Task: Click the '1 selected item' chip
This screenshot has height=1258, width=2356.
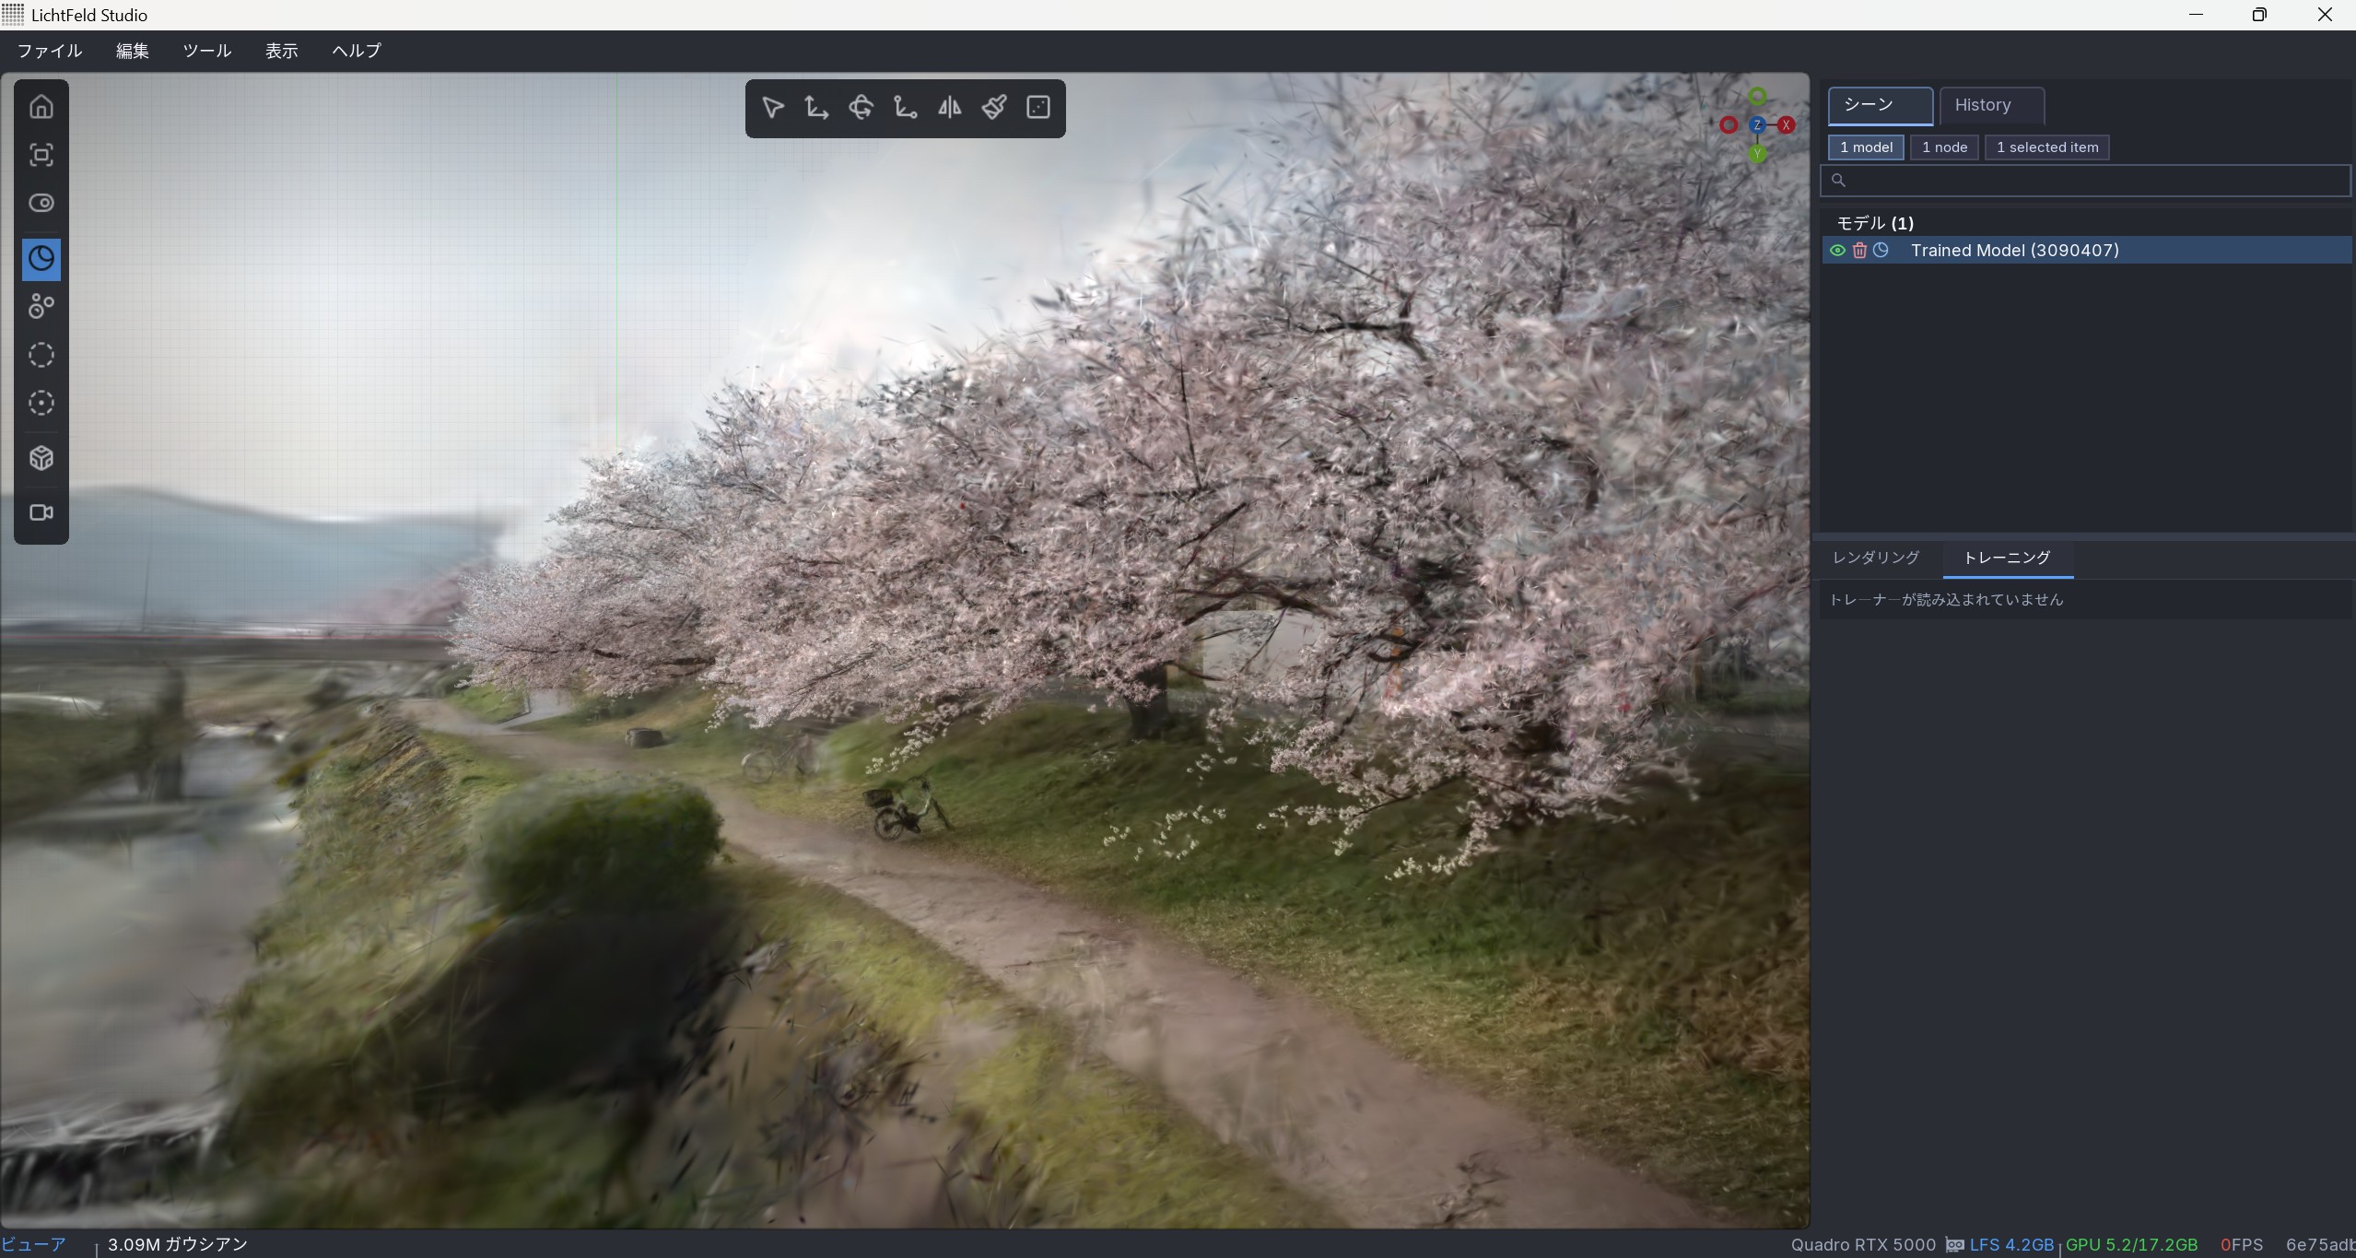Action: click(2047, 147)
